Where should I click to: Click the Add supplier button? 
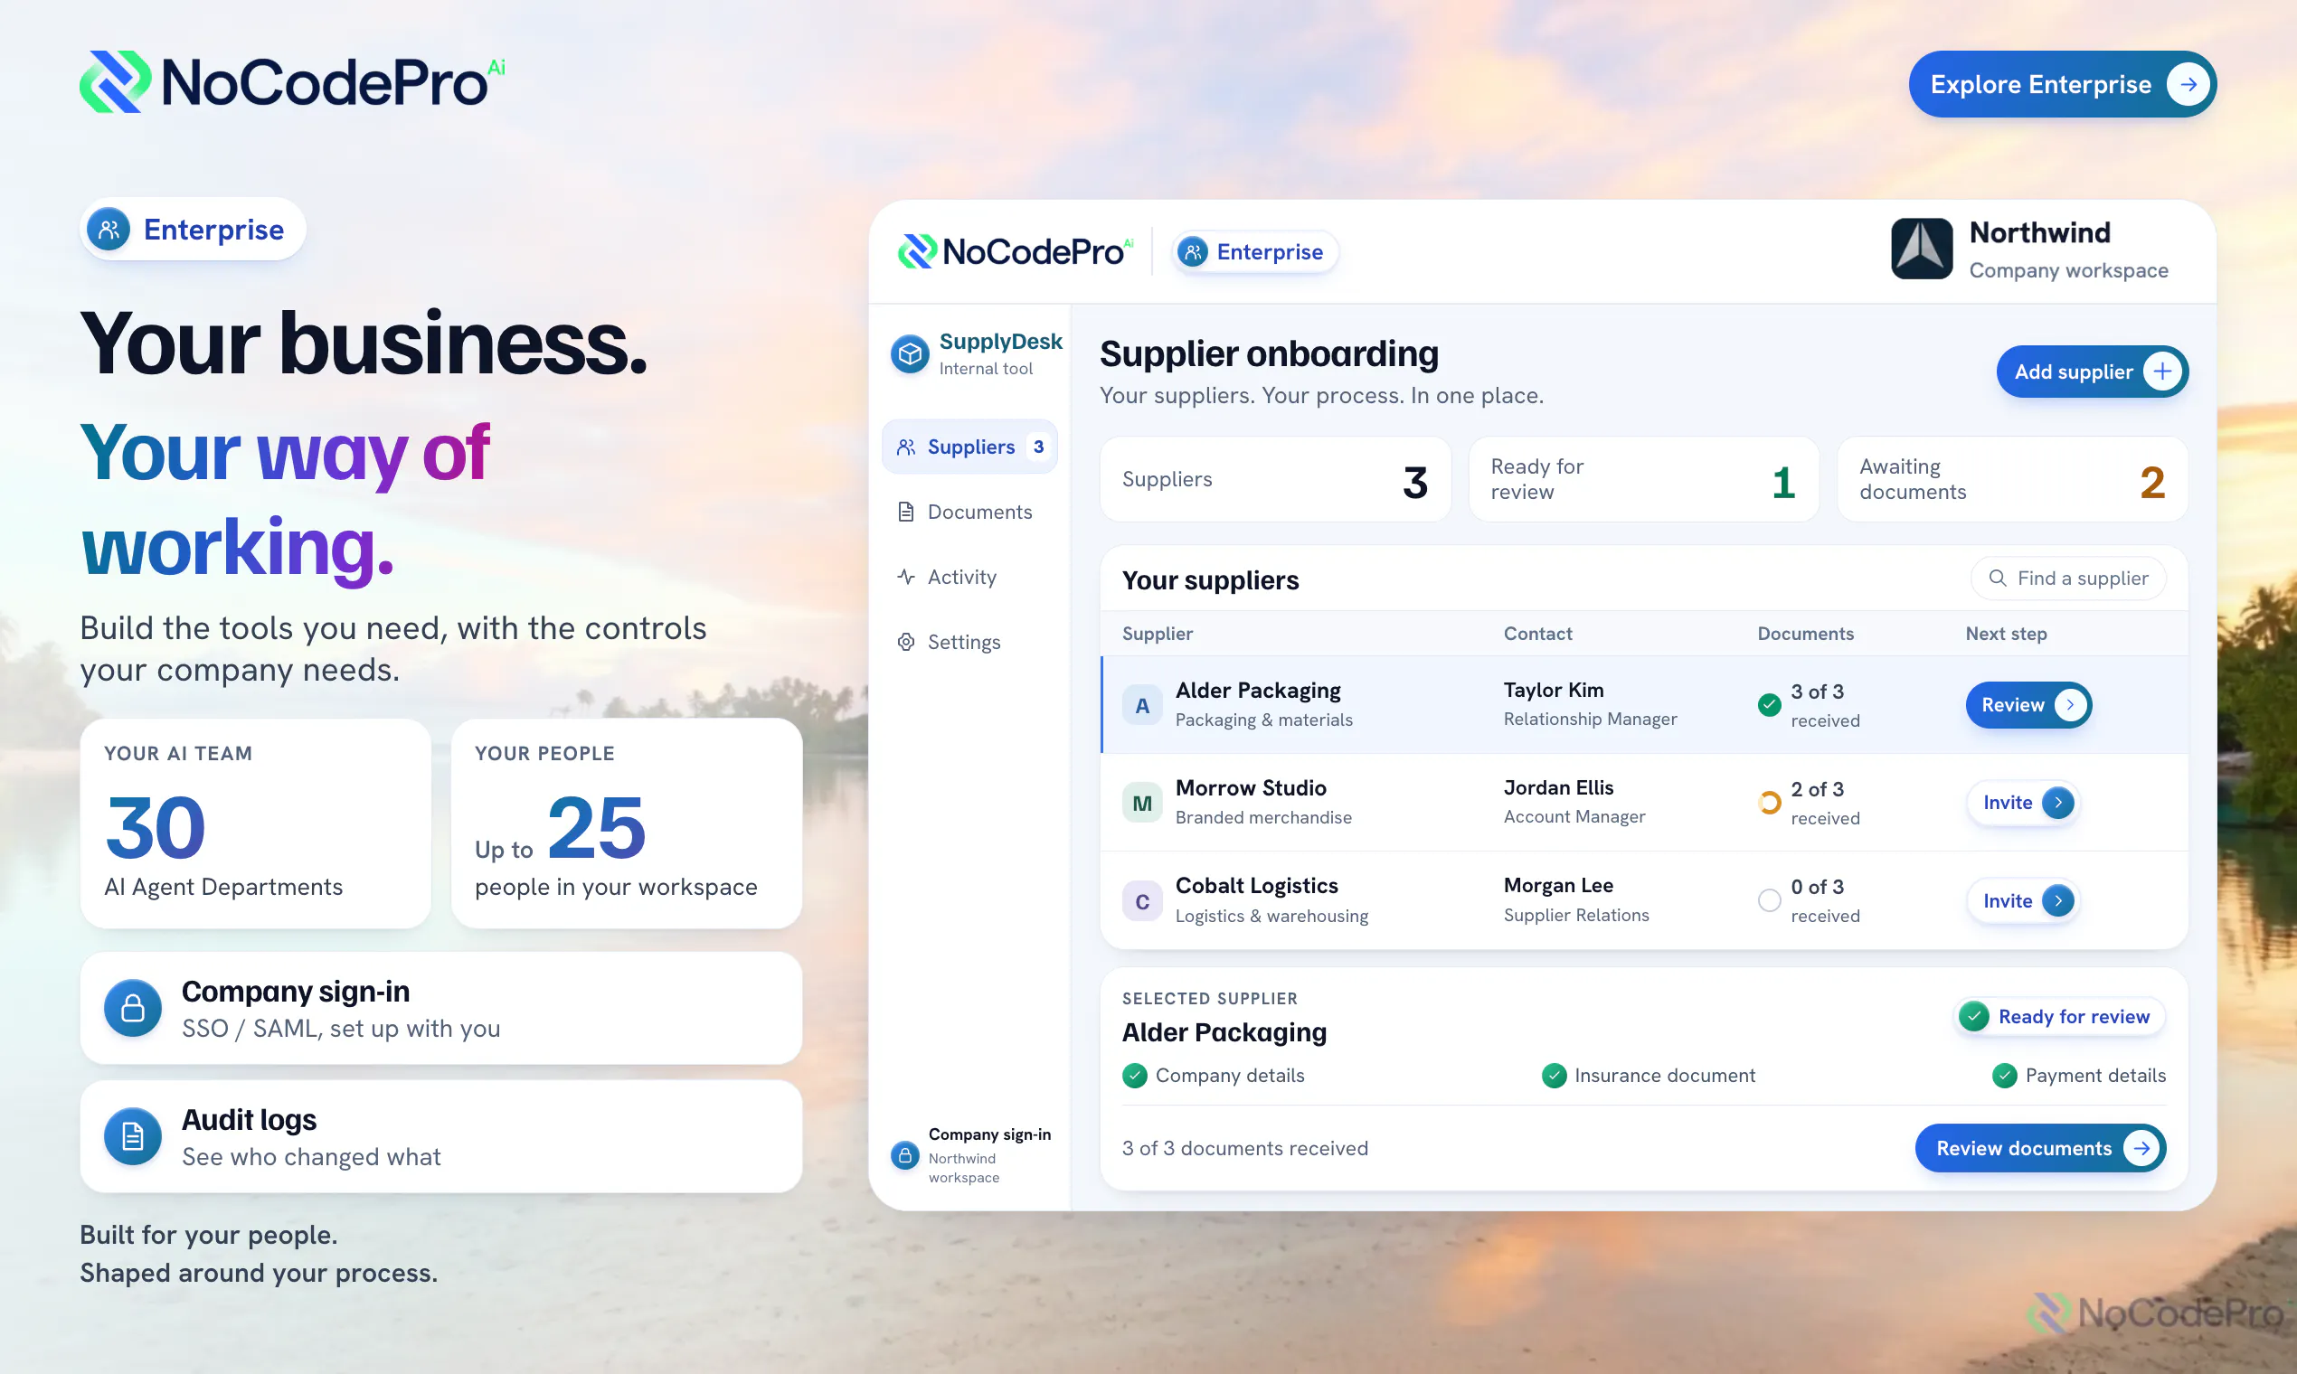pos(2092,372)
